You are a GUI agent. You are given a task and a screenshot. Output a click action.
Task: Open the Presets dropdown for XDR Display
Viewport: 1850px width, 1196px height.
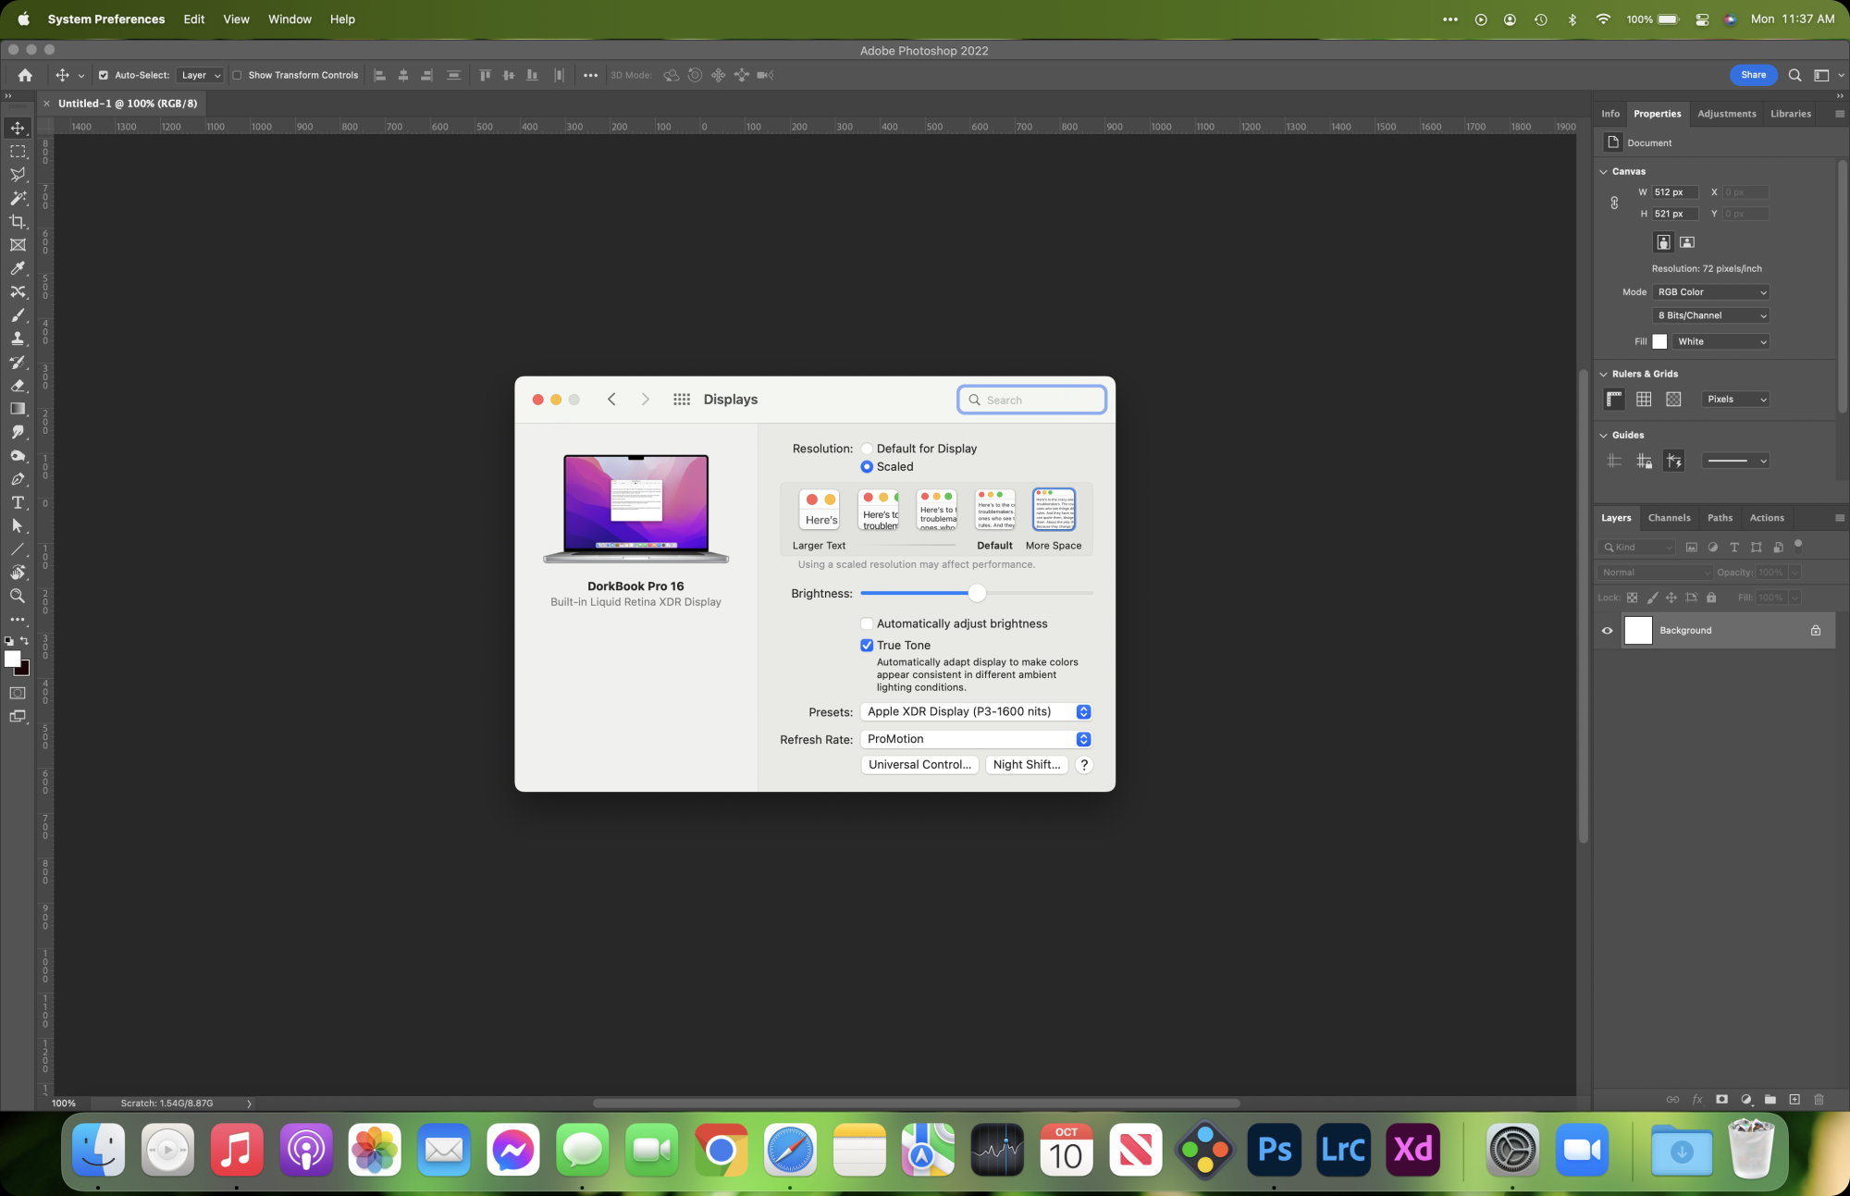pyautogui.click(x=976, y=712)
